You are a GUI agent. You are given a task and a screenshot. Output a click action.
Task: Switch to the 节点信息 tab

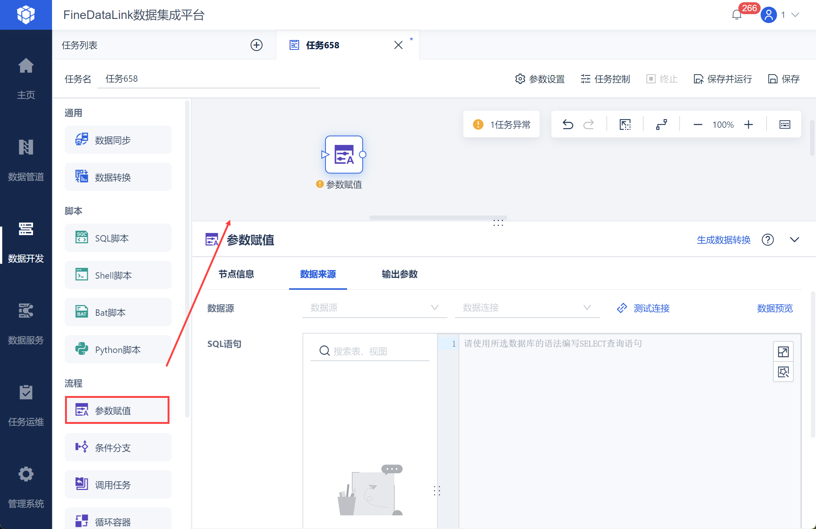coord(236,274)
